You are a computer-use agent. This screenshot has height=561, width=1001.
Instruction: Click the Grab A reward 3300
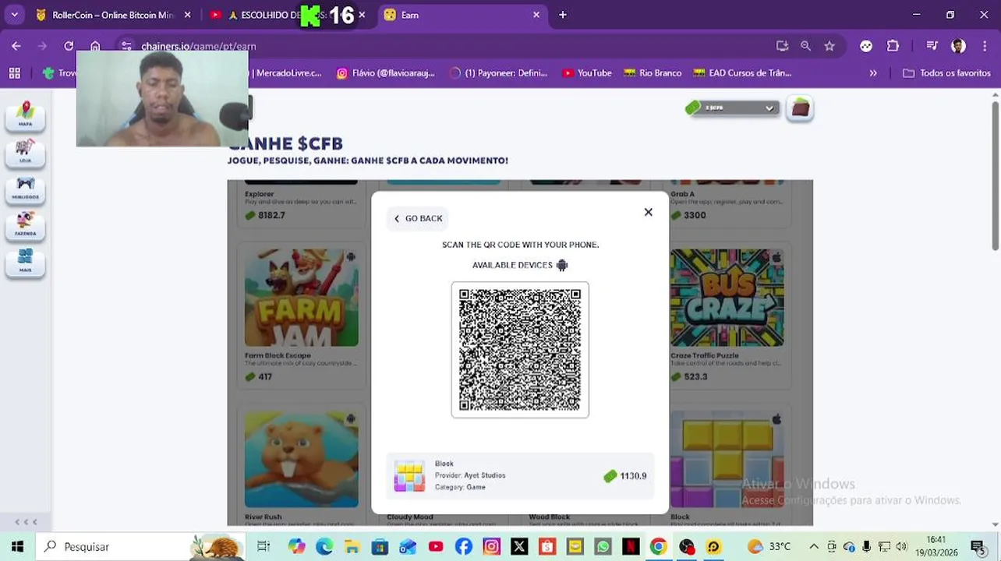click(688, 215)
